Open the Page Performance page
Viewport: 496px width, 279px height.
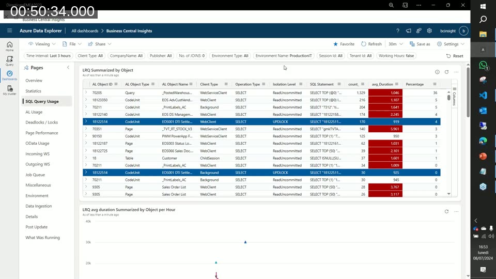42,133
